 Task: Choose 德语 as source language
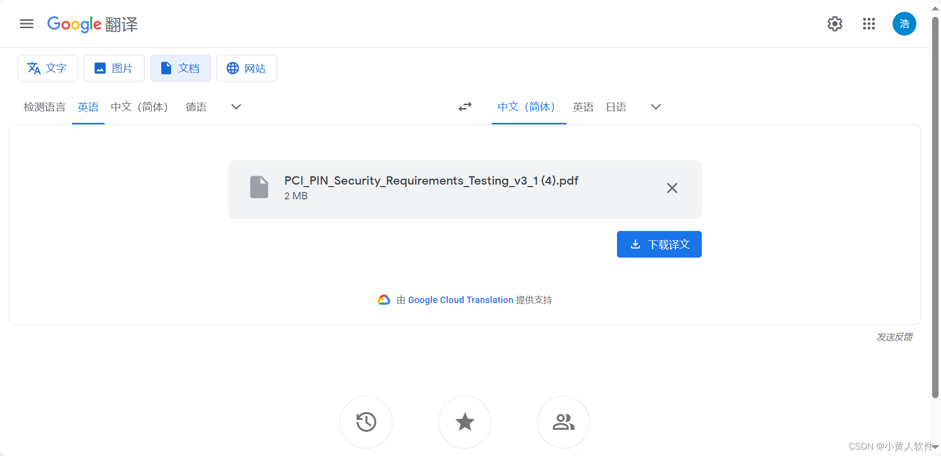click(196, 107)
